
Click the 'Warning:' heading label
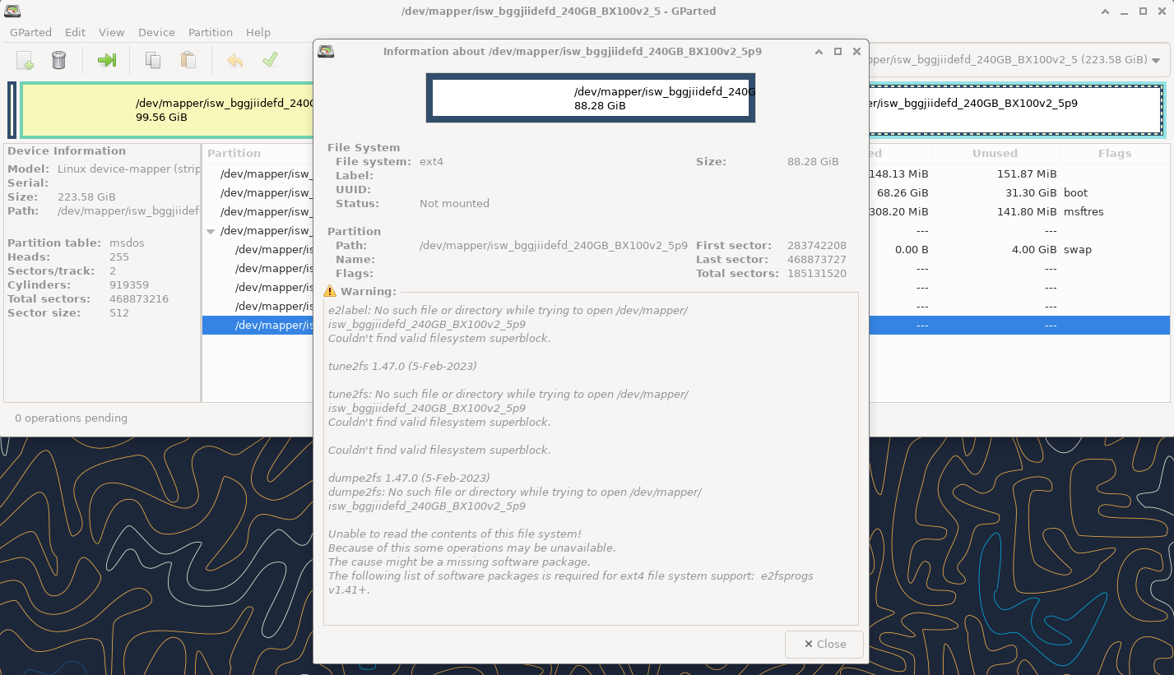(369, 292)
